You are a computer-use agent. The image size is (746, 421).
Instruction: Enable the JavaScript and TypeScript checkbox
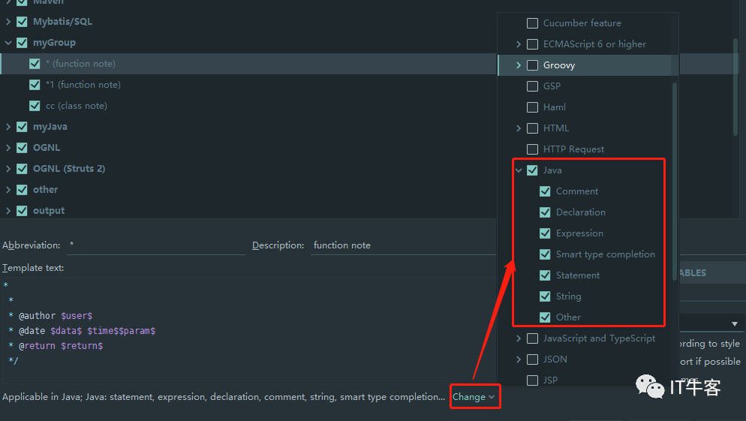click(x=532, y=338)
